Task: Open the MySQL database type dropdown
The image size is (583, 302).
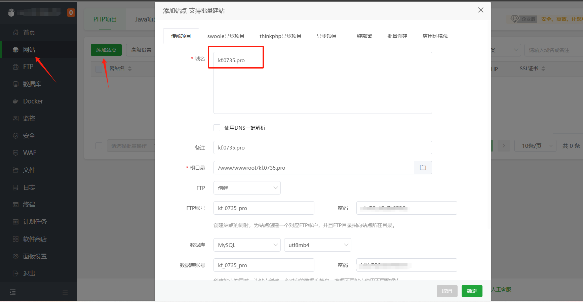Action: [247, 245]
